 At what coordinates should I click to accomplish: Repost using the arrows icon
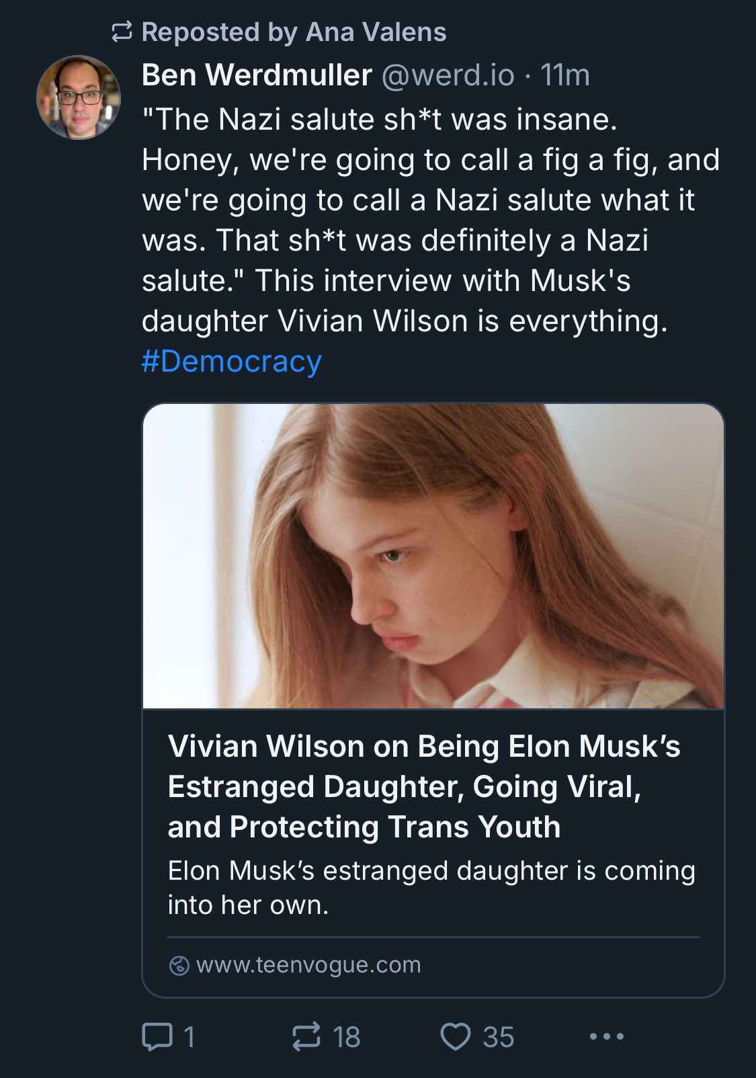point(306,1036)
